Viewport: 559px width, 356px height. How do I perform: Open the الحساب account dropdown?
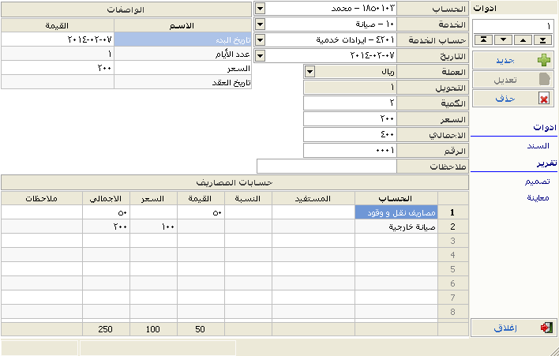[x=261, y=8]
